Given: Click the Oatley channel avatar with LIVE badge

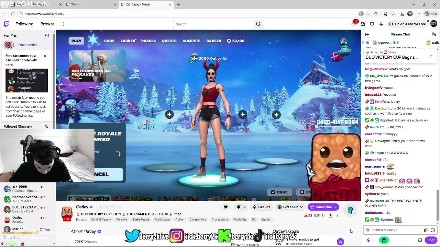Looking at the screenshot, I should coord(67,213).
